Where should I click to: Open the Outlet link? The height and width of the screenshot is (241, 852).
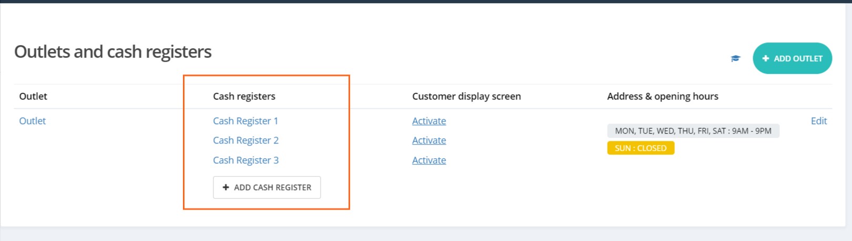click(33, 121)
